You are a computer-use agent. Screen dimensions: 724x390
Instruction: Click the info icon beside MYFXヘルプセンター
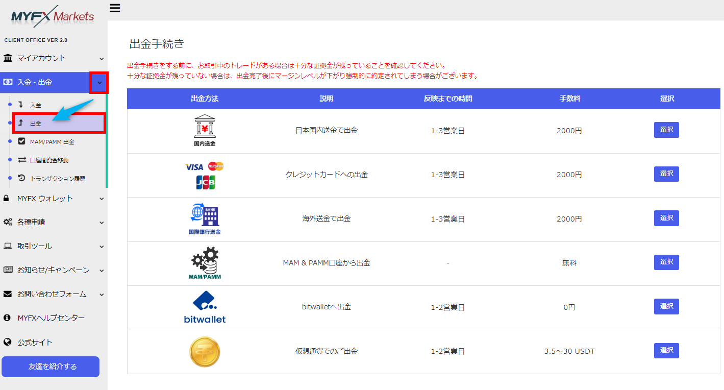pos(7,318)
